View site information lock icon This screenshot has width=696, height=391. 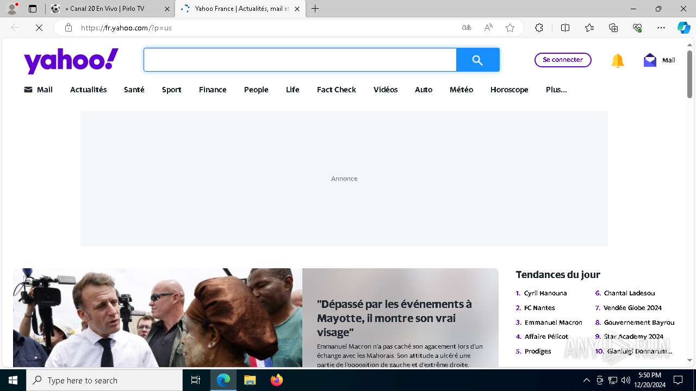pos(69,28)
